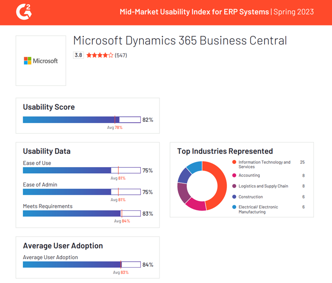Click the blue Electrical Manufacturing legend dot
This screenshot has height=283, width=332.
(x=234, y=207)
